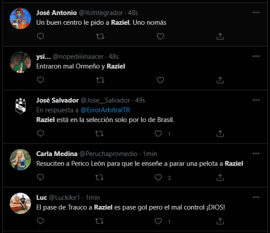Retweet Luc's tweet about Trauco's pass
This screenshot has width=270, height=233.
100,221
